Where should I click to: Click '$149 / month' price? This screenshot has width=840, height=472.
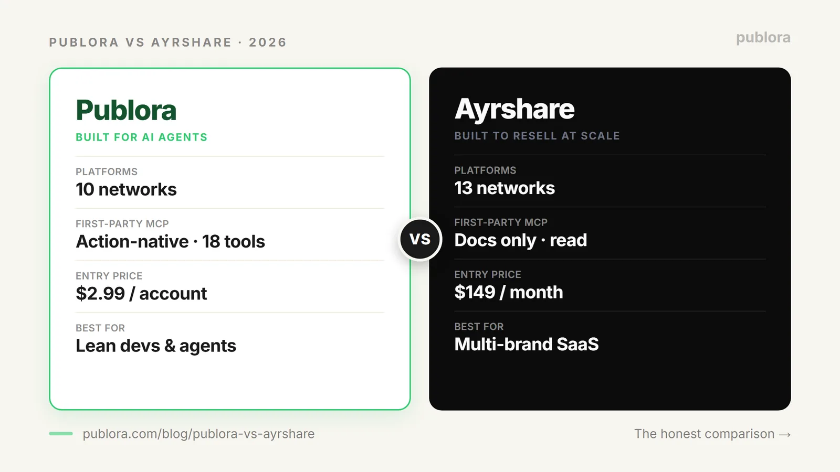click(x=509, y=292)
